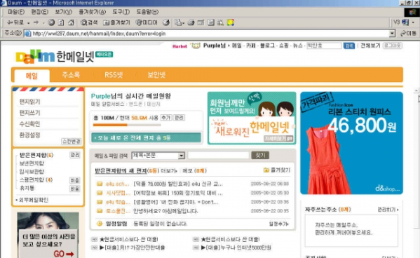Click the address bar URL field
Screen dimensions: 420x258
(207, 34)
